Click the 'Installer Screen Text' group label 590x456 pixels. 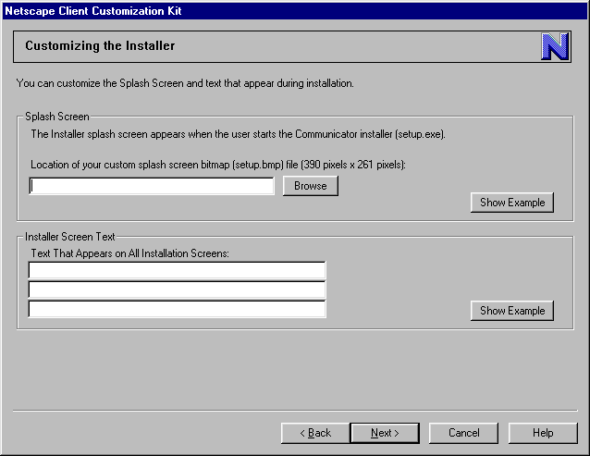click(69, 237)
